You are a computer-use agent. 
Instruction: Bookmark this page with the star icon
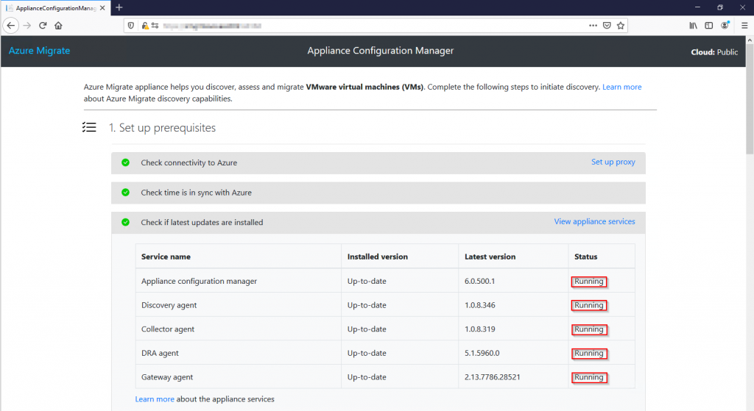(x=621, y=26)
